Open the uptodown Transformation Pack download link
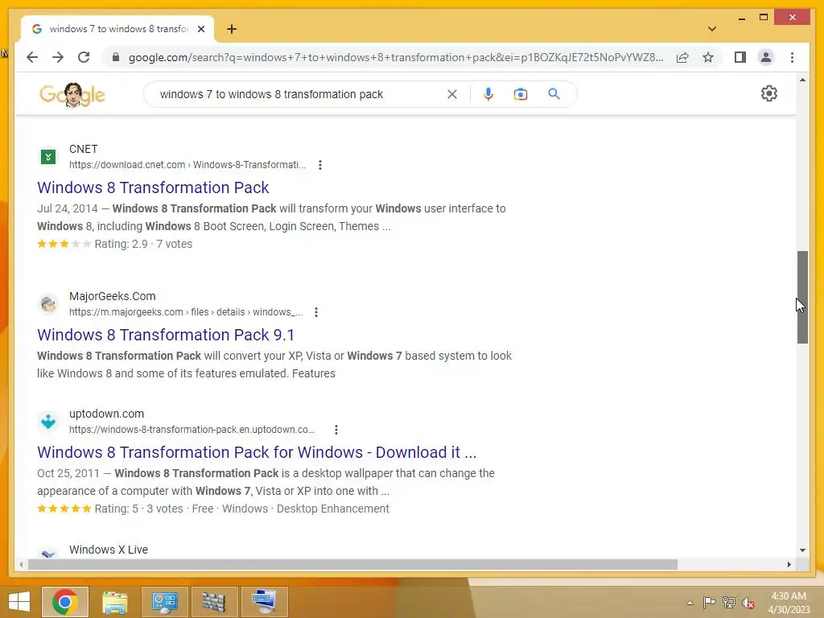 point(257,452)
